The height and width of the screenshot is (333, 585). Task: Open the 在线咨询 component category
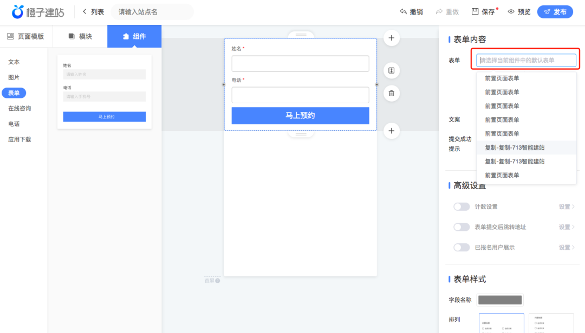tap(19, 109)
